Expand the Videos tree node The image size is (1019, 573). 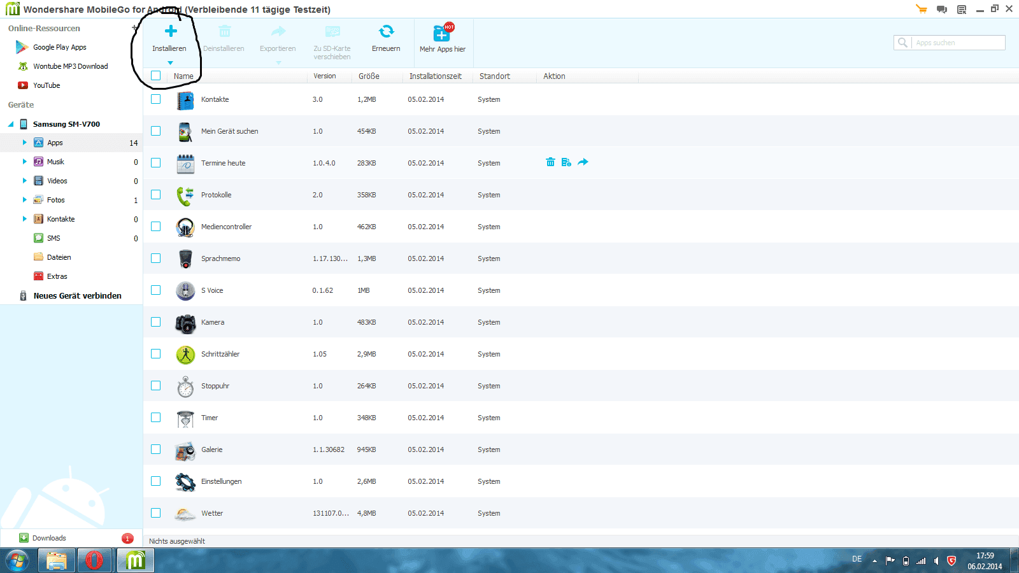pyautogui.click(x=24, y=181)
